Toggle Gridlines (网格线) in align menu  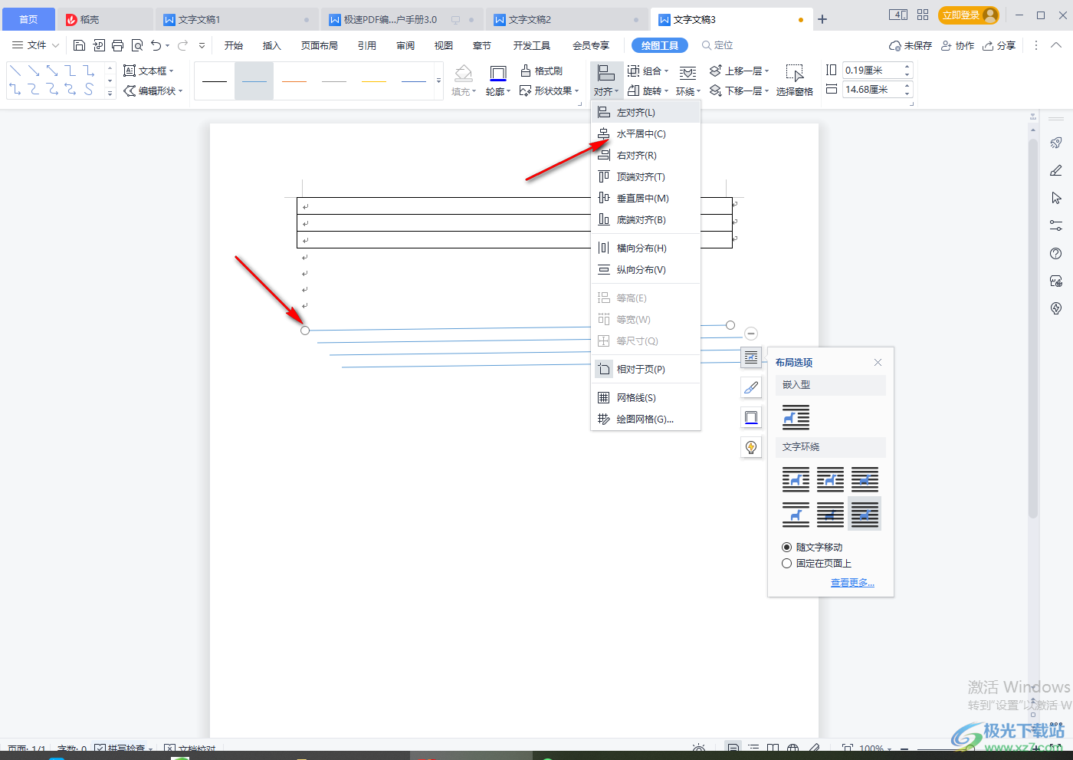pyautogui.click(x=645, y=397)
